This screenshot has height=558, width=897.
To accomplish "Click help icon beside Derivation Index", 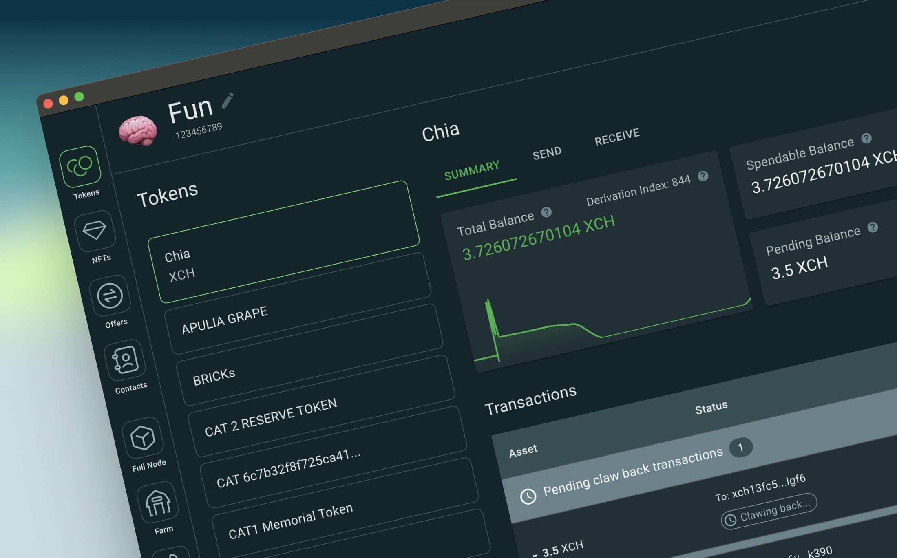I will click(703, 176).
